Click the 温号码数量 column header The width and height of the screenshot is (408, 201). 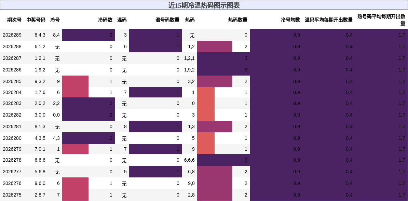[167, 20]
